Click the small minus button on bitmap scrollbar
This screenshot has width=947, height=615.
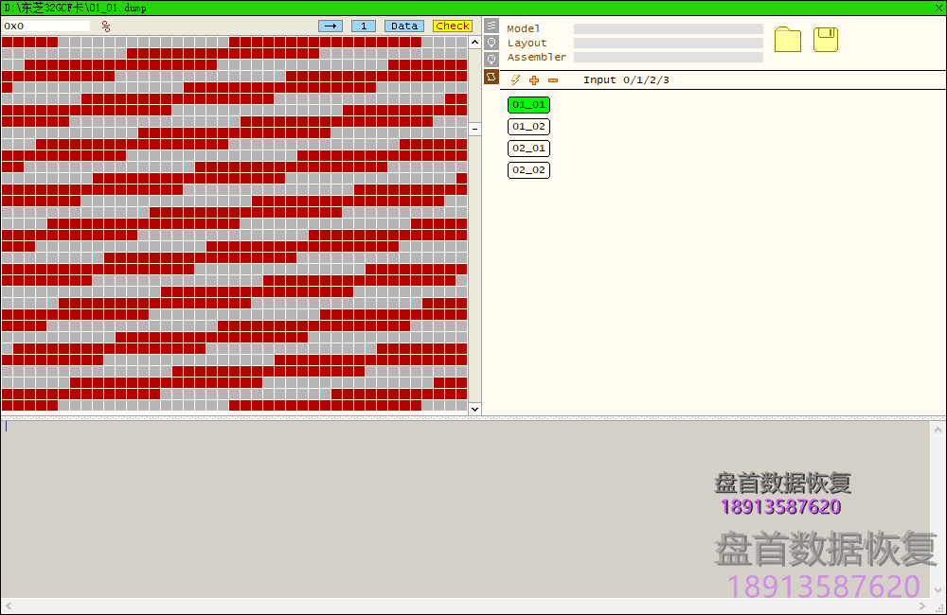point(474,130)
